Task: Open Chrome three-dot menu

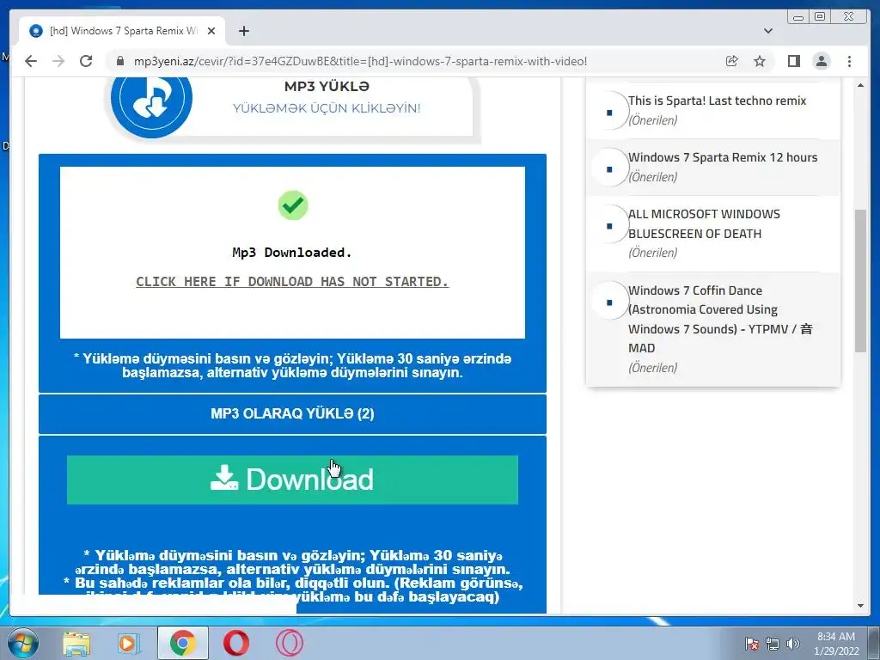Action: [x=849, y=61]
